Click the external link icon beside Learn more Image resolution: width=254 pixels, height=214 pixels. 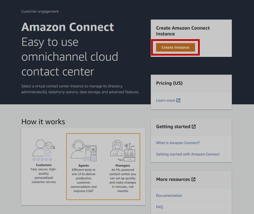pos(178,100)
